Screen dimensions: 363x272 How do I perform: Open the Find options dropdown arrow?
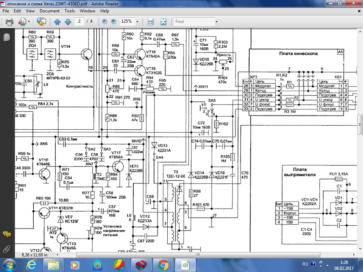[x=217, y=22]
